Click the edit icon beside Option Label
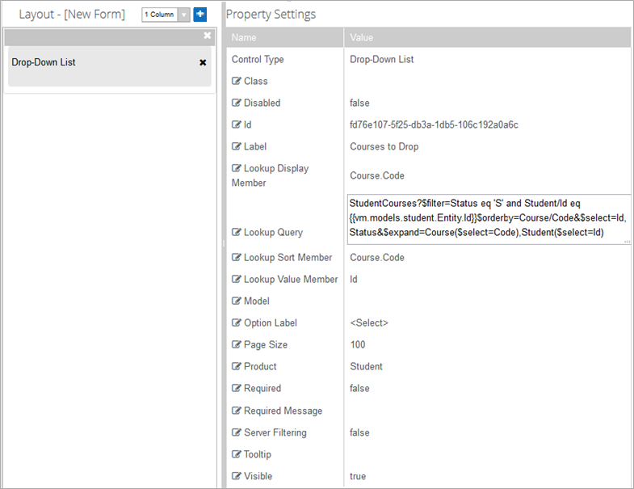This screenshot has height=489, width=634. [x=236, y=323]
